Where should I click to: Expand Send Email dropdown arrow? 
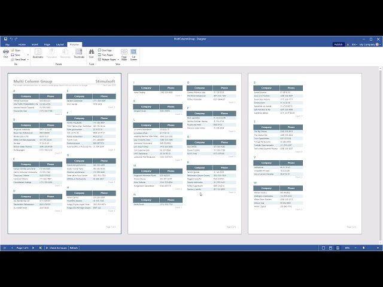(28, 59)
